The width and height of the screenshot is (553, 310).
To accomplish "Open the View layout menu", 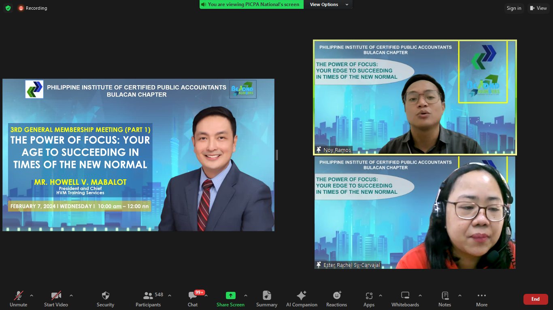I will 538,8.
